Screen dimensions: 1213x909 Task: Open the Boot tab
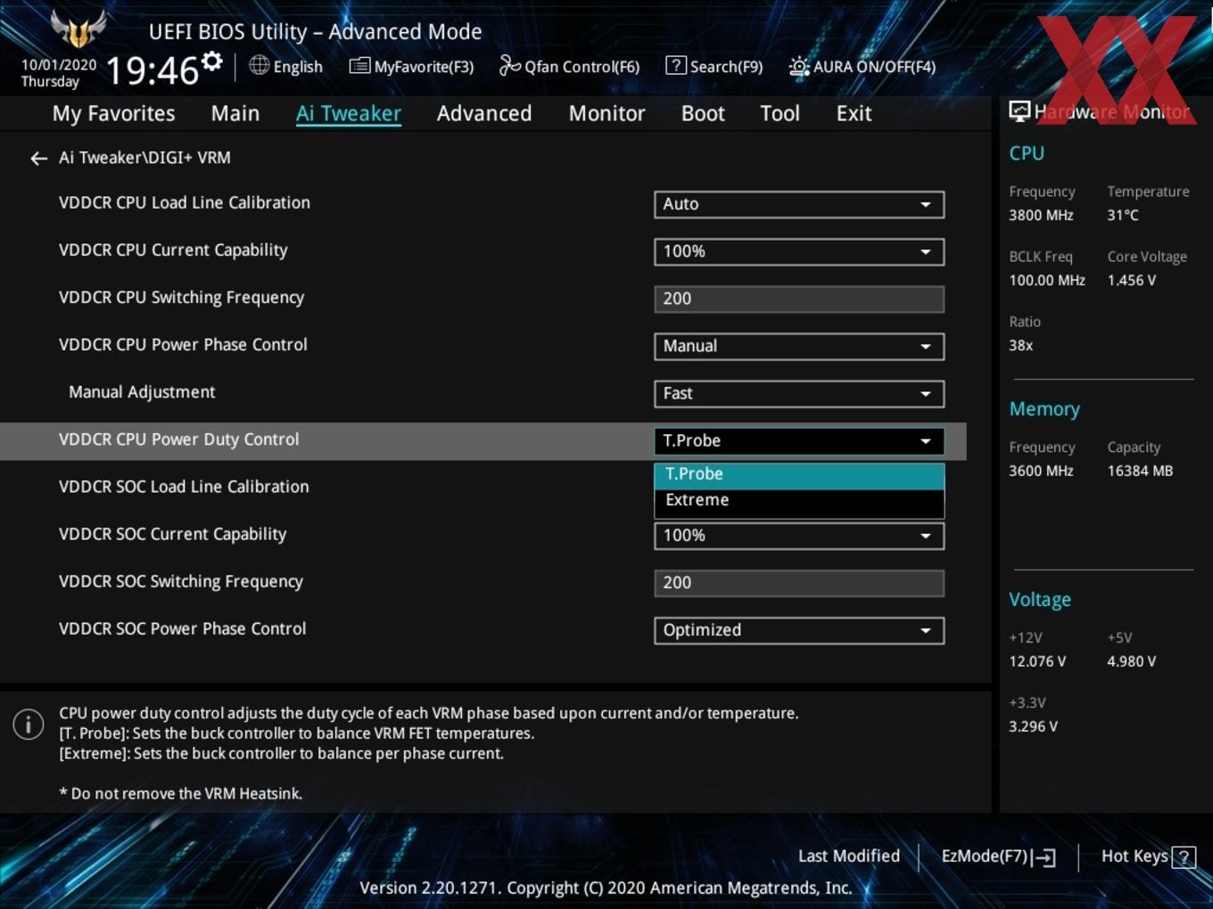pyautogui.click(x=703, y=114)
